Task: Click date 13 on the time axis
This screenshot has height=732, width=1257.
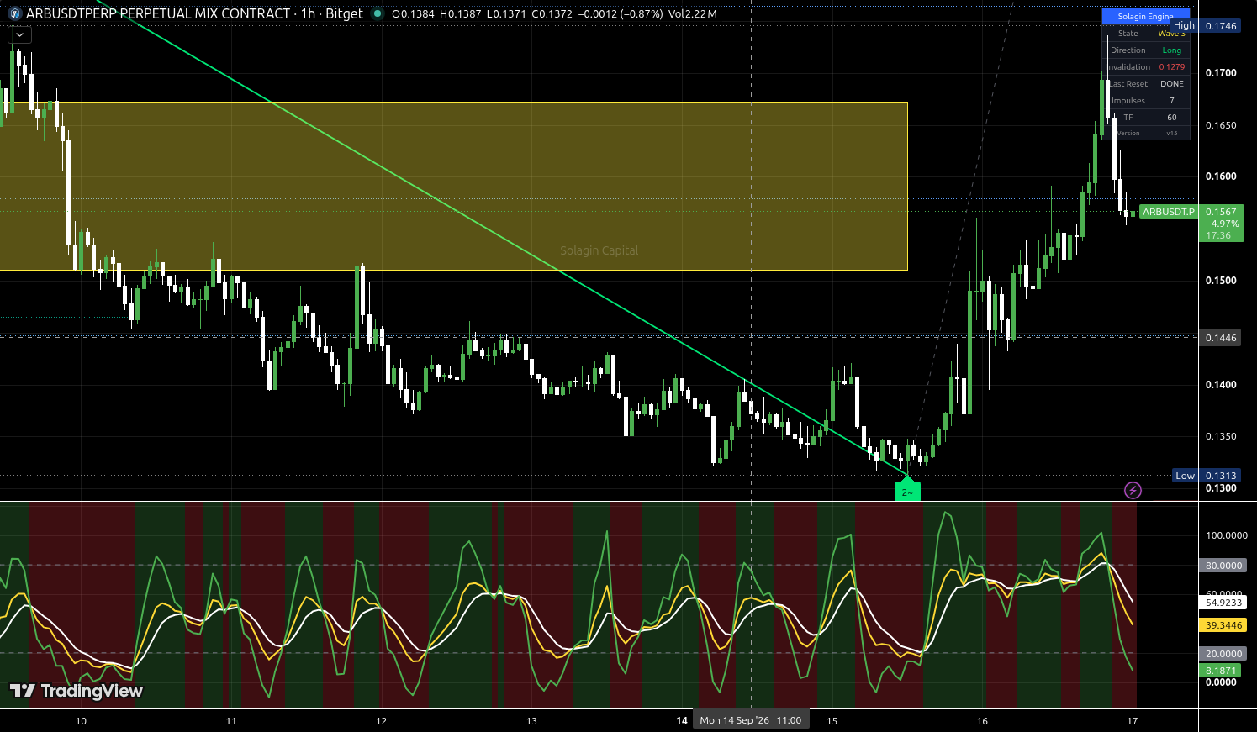Action: coord(531,721)
